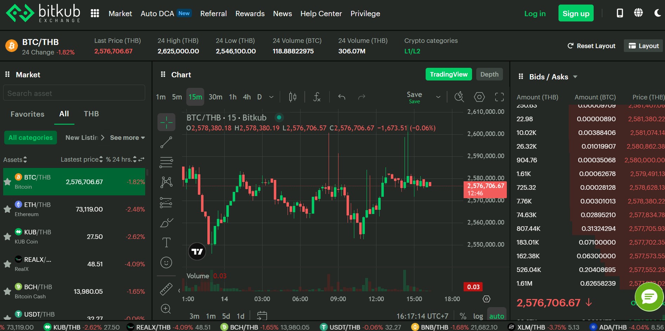Click the Log in link

tap(535, 13)
